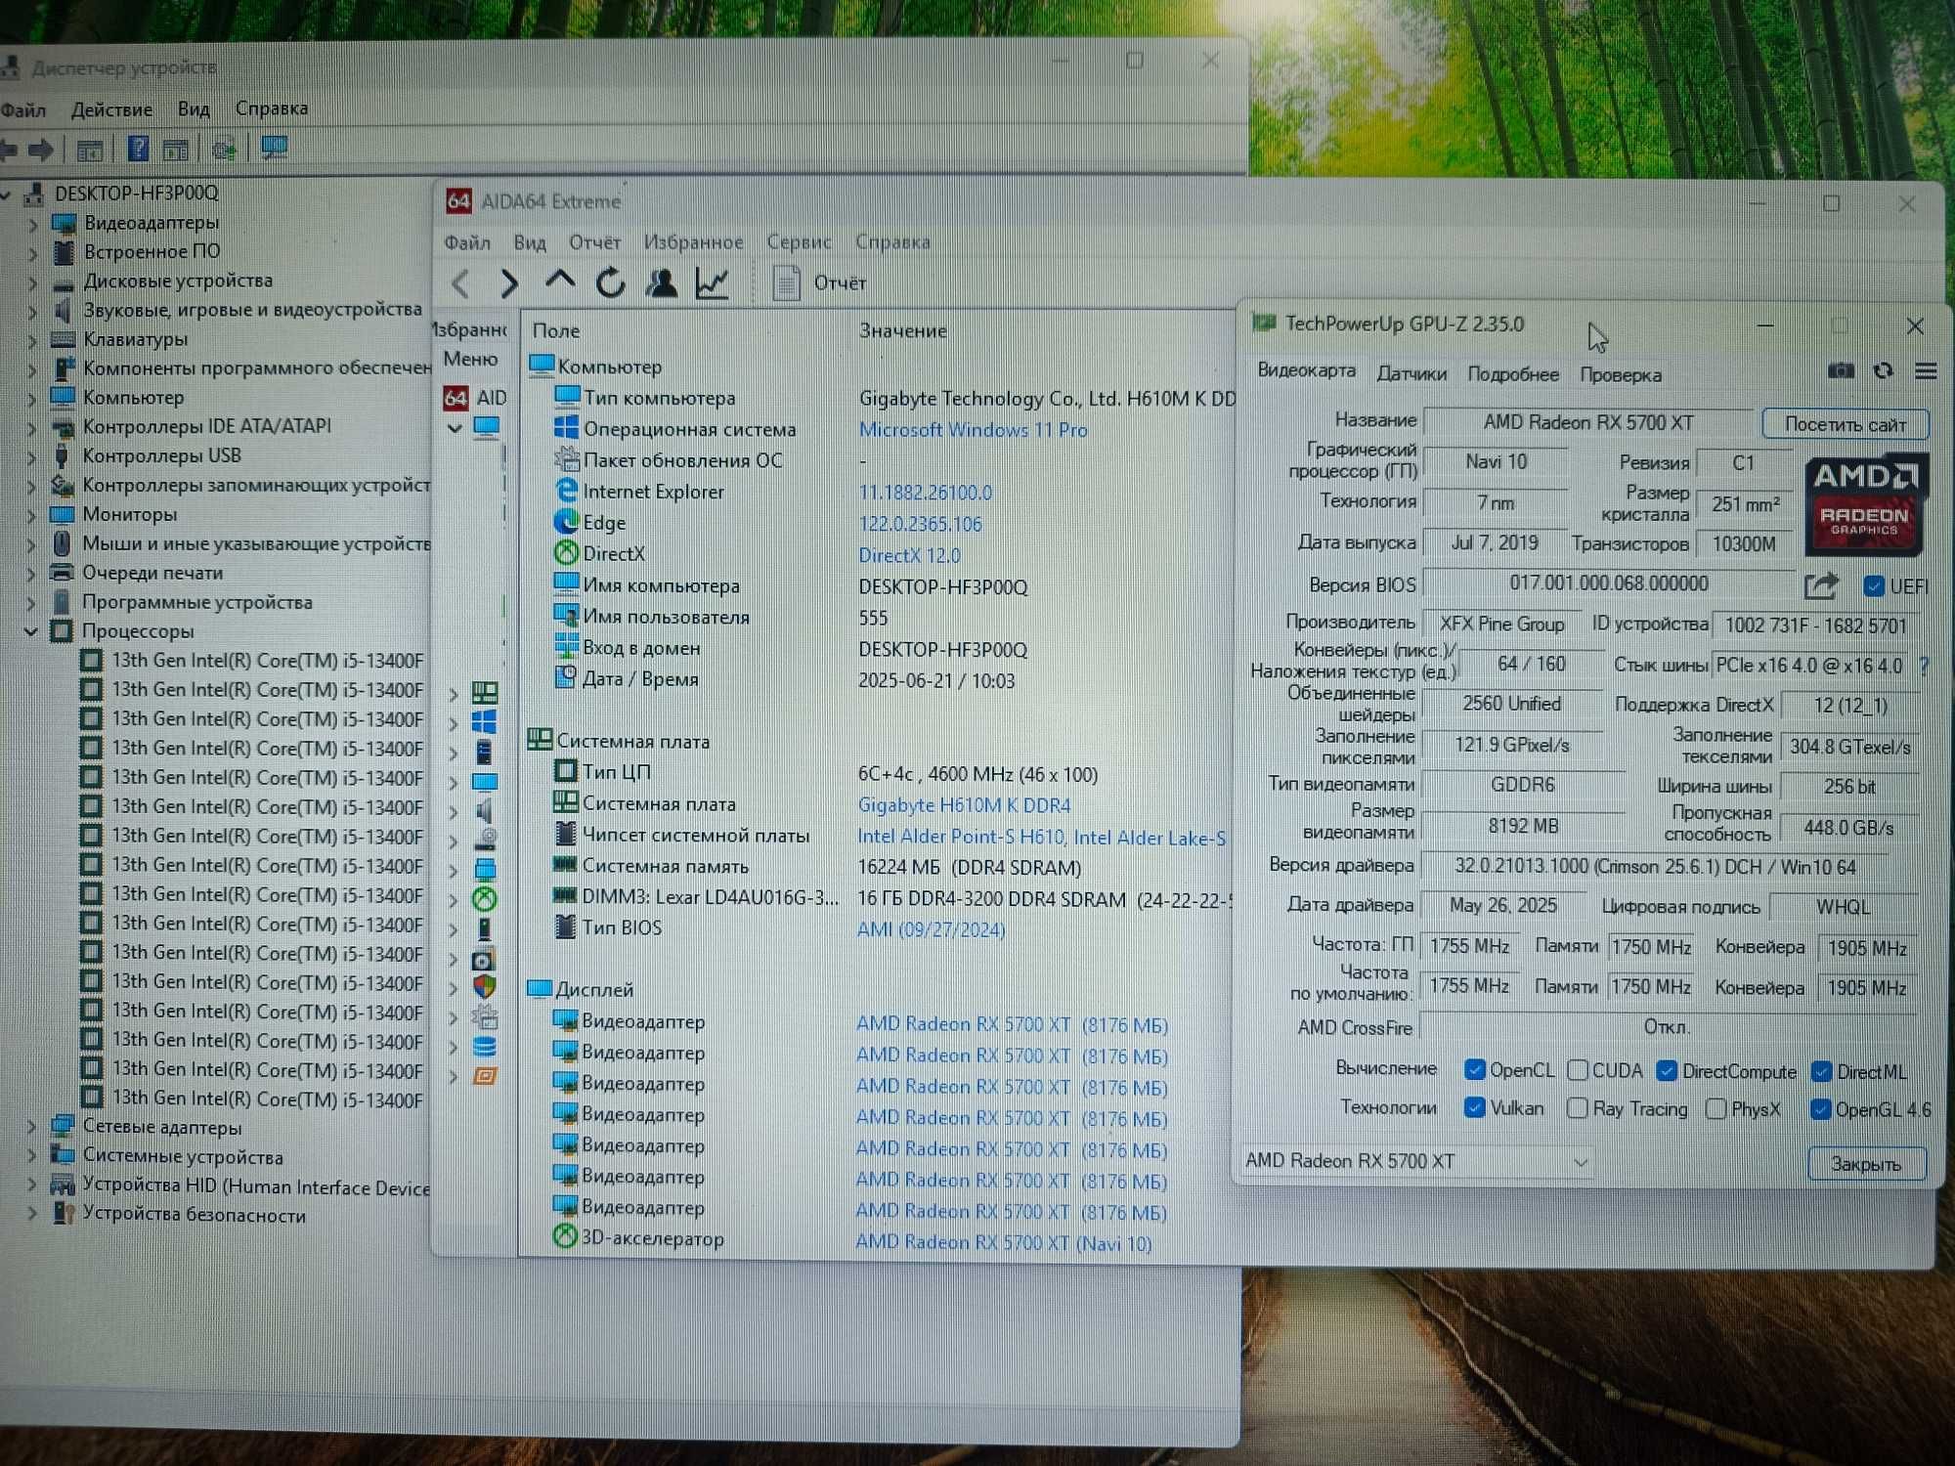The image size is (1955, 1466).
Task: Expand Контроллеры USB node
Action: pyautogui.click(x=31, y=456)
